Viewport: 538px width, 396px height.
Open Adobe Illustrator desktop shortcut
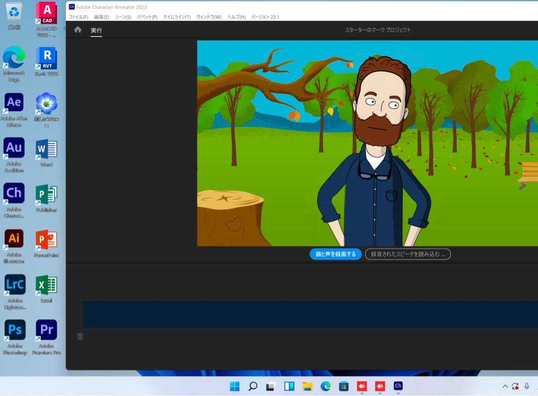tap(14, 239)
